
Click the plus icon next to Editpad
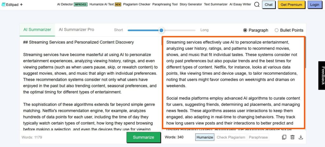click(21, 4)
